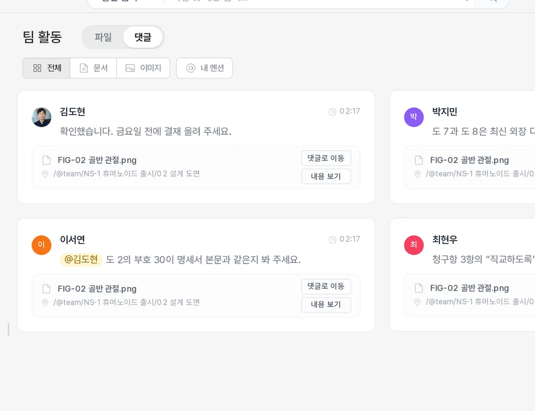The image size is (535, 411).
Task: Click file icon in 최현우's card
Action: (x=419, y=288)
